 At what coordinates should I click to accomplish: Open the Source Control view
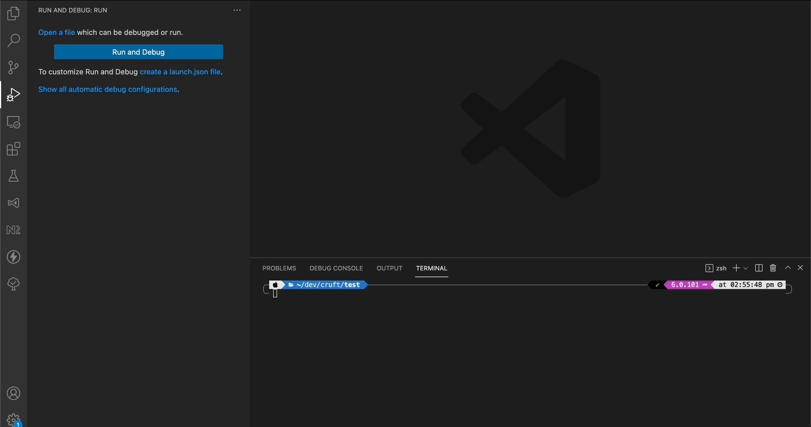point(14,68)
